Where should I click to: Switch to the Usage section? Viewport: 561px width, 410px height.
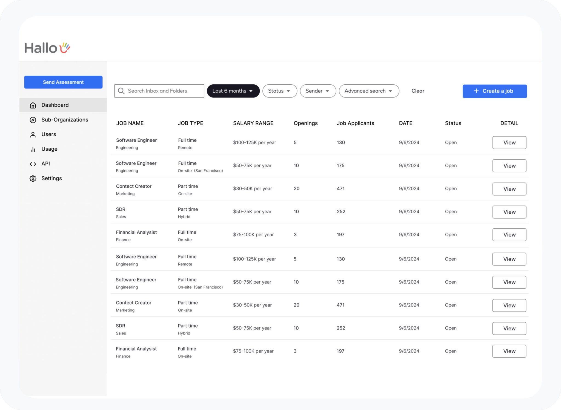(x=49, y=149)
